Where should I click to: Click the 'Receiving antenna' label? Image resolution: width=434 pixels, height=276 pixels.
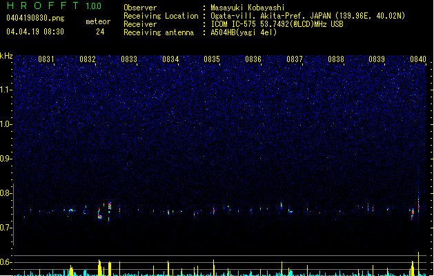point(159,32)
